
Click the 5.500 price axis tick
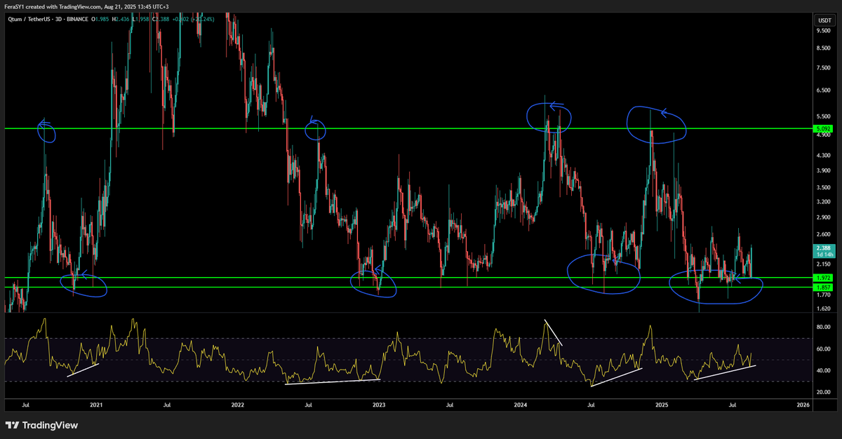[x=823, y=116]
